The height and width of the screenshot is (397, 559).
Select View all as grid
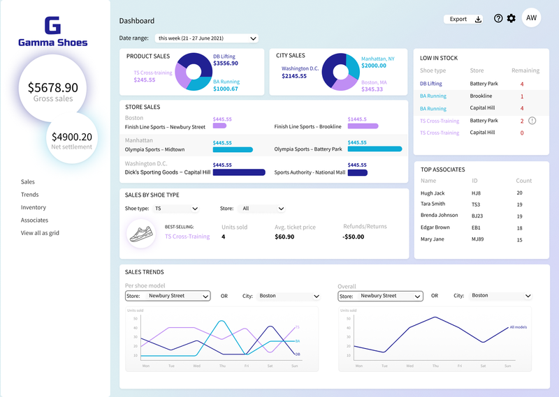pos(40,233)
